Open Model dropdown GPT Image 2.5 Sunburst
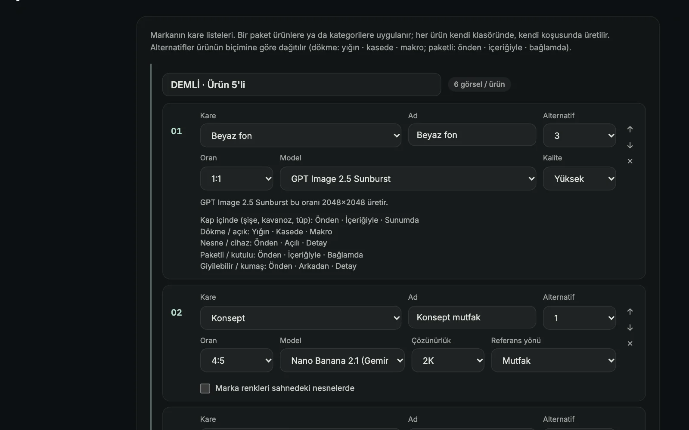 coord(408,178)
